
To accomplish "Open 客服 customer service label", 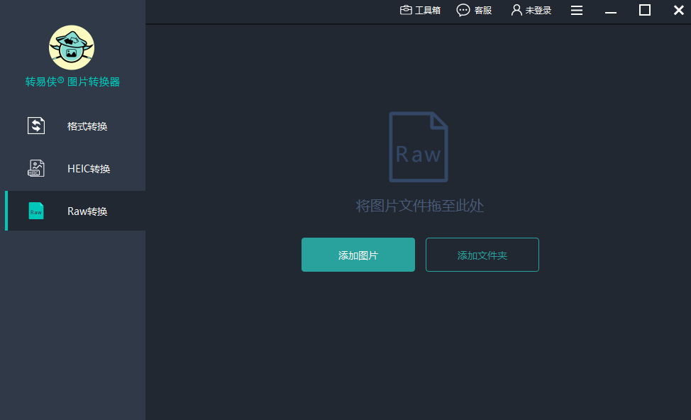I will [x=483, y=10].
